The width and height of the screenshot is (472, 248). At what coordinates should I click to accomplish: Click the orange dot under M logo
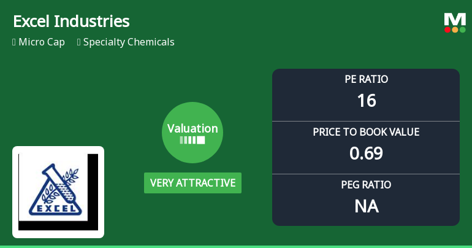[455, 29]
